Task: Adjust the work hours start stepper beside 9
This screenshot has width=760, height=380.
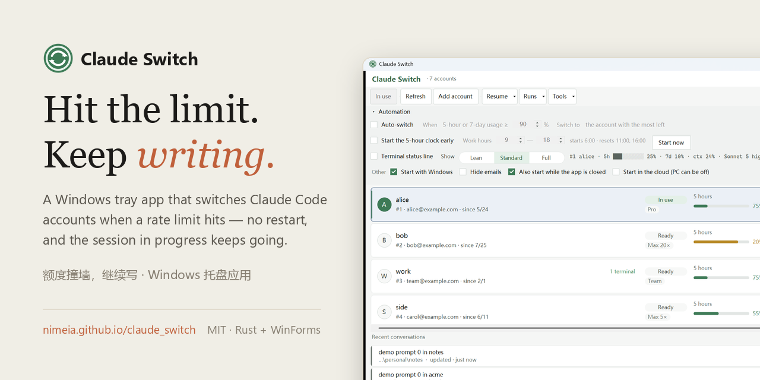Action: point(520,140)
